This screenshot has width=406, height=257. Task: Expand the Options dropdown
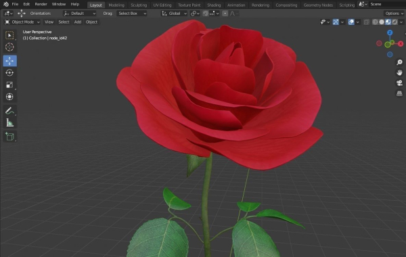click(x=394, y=14)
